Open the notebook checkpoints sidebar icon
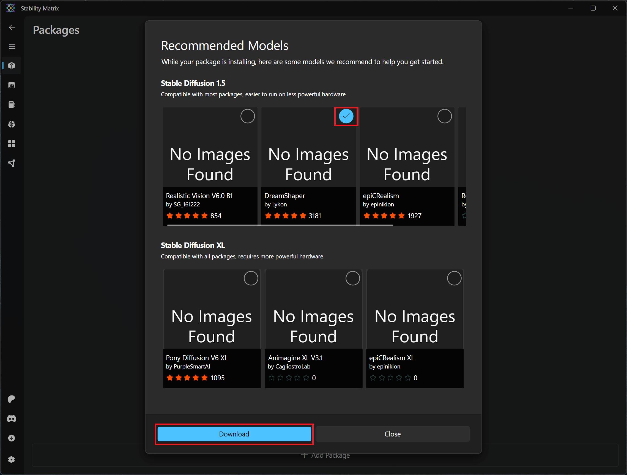This screenshot has width=627, height=475. [x=12, y=105]
